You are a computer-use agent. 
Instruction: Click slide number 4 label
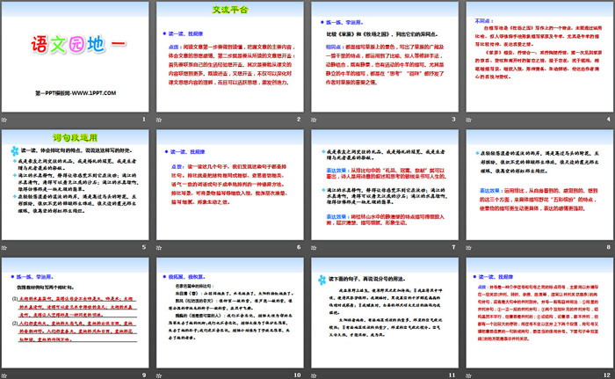(x=604, y=119)
